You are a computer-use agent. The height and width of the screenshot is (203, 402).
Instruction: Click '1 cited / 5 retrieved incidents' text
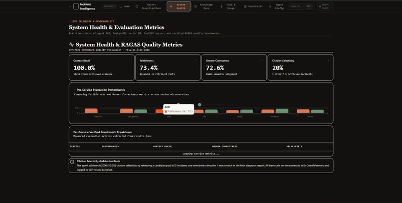(292, 74)
